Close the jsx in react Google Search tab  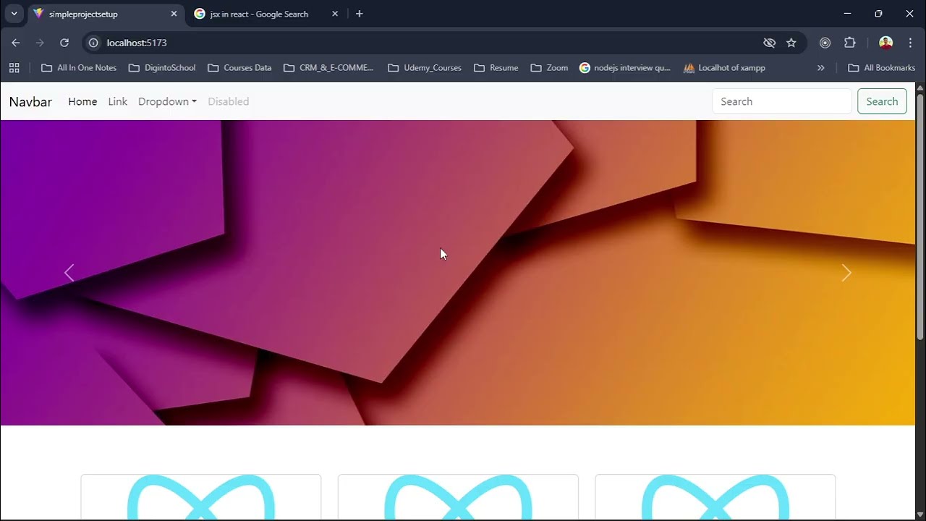(x=335, y=14)
